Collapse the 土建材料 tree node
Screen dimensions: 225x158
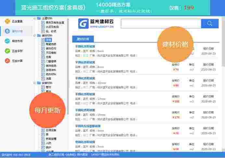coord(35,18)
